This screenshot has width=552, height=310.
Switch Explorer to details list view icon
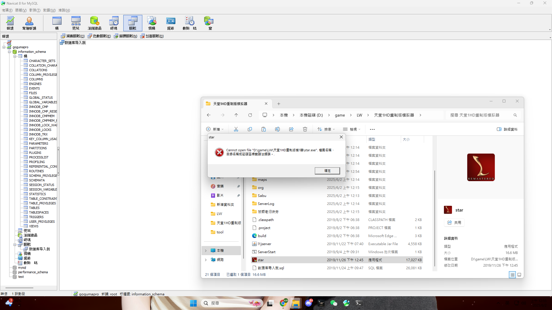(x=512, y=275)
